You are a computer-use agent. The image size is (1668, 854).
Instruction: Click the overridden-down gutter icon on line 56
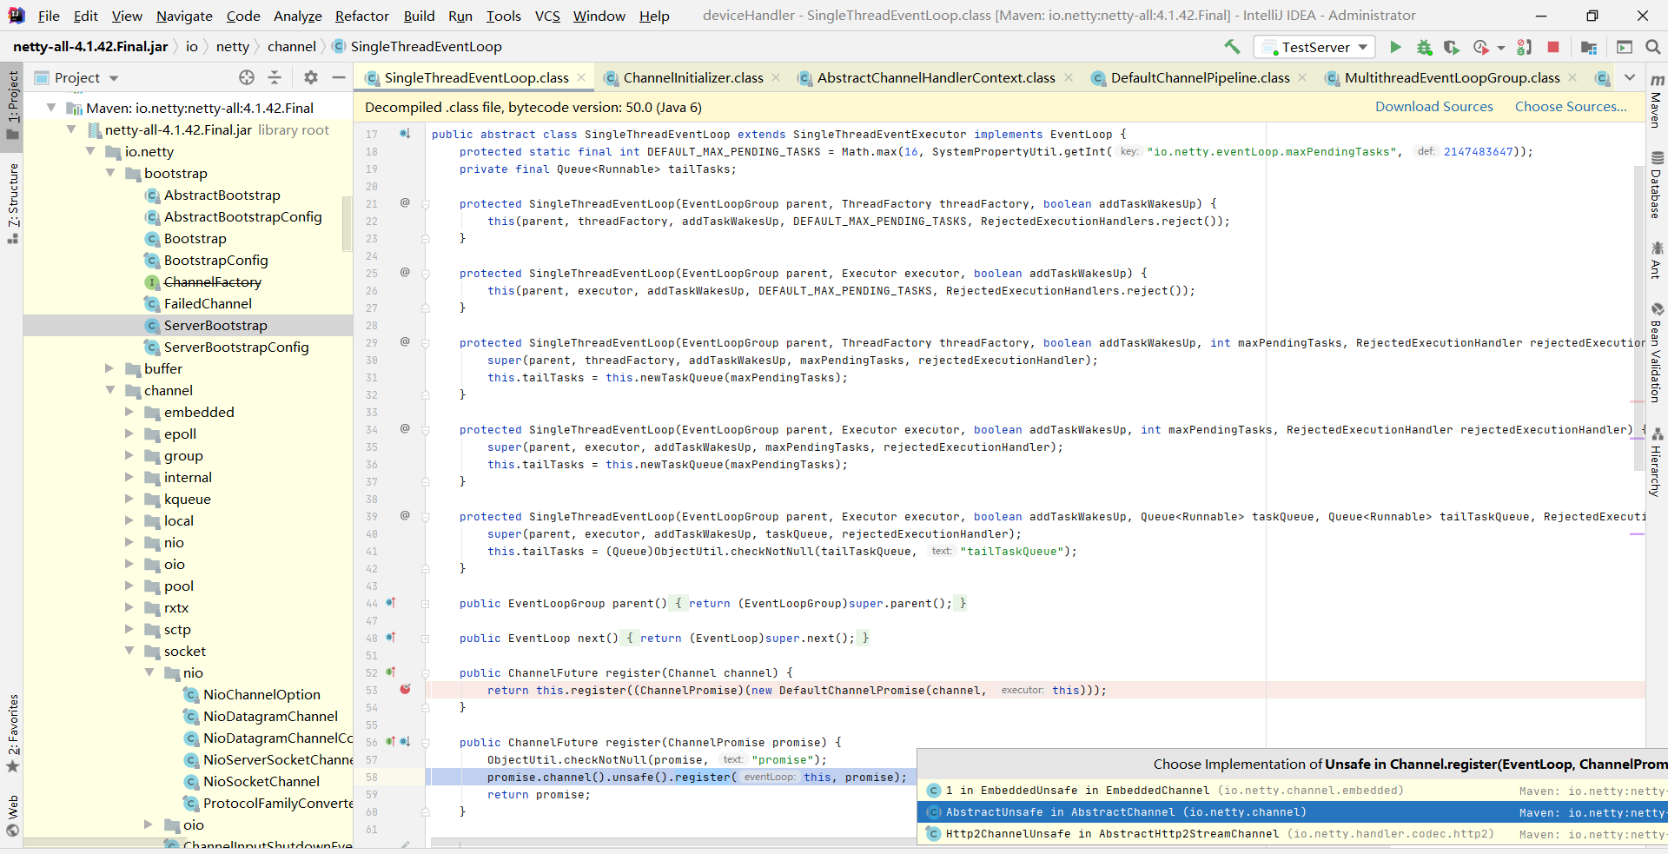405,742
